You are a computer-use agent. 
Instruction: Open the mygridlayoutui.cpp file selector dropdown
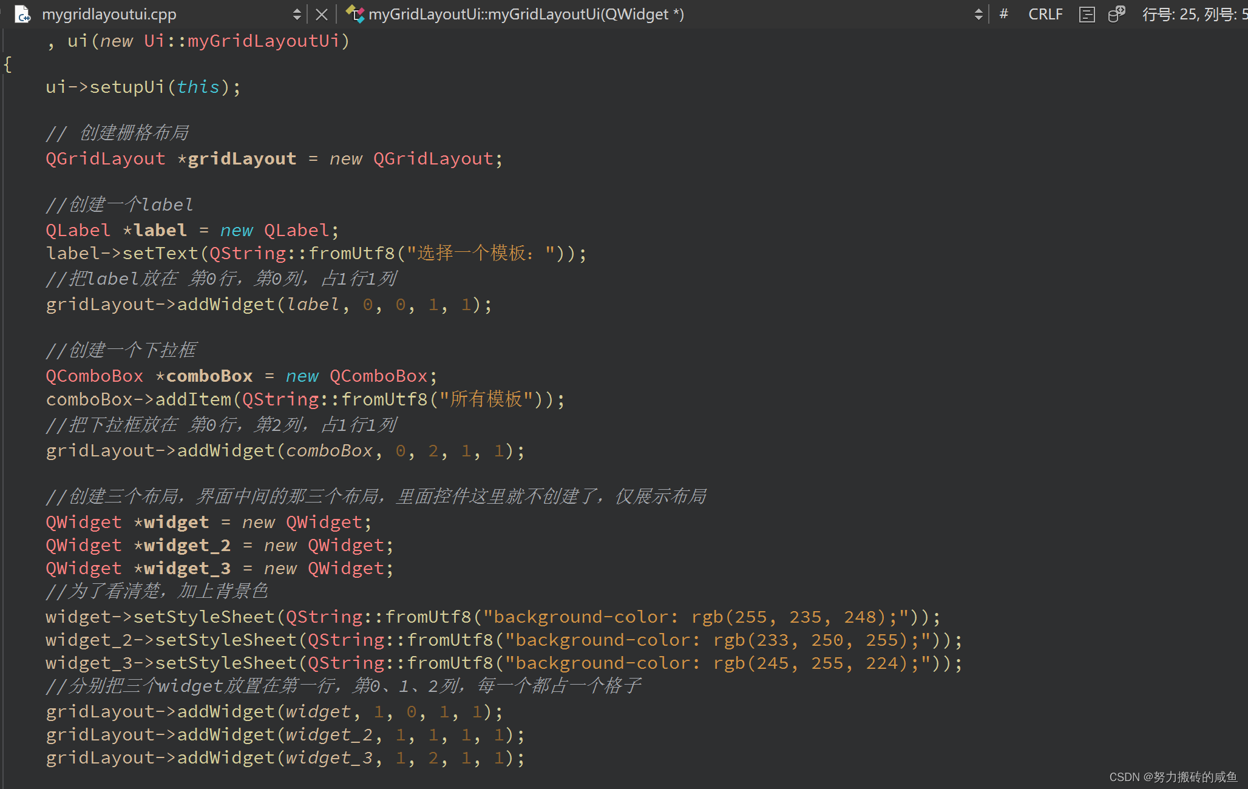point(109,14)
